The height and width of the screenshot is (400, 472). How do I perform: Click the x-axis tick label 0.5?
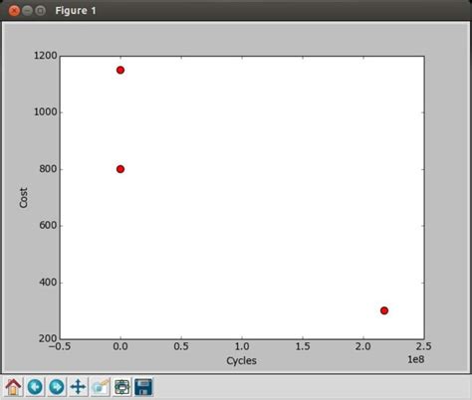(181, 346)
